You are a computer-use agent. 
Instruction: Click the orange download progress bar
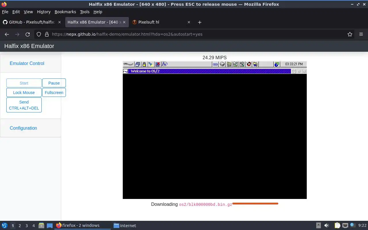click(255, 204)
